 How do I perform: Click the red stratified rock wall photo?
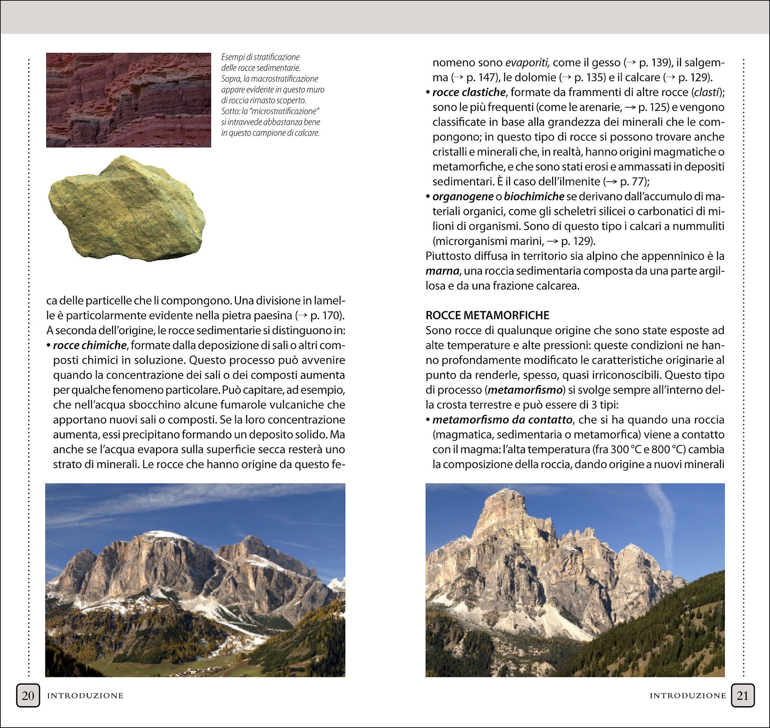coord(128,100)
